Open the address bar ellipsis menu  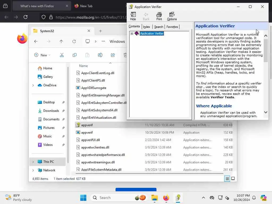(103, 41)
